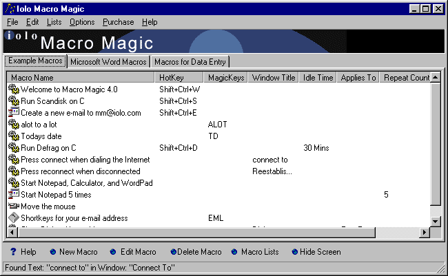Click the gear icon next to Run Scandisk on C
The height and width of the screenshot is (276, 448).
click(x=13, y=101)
